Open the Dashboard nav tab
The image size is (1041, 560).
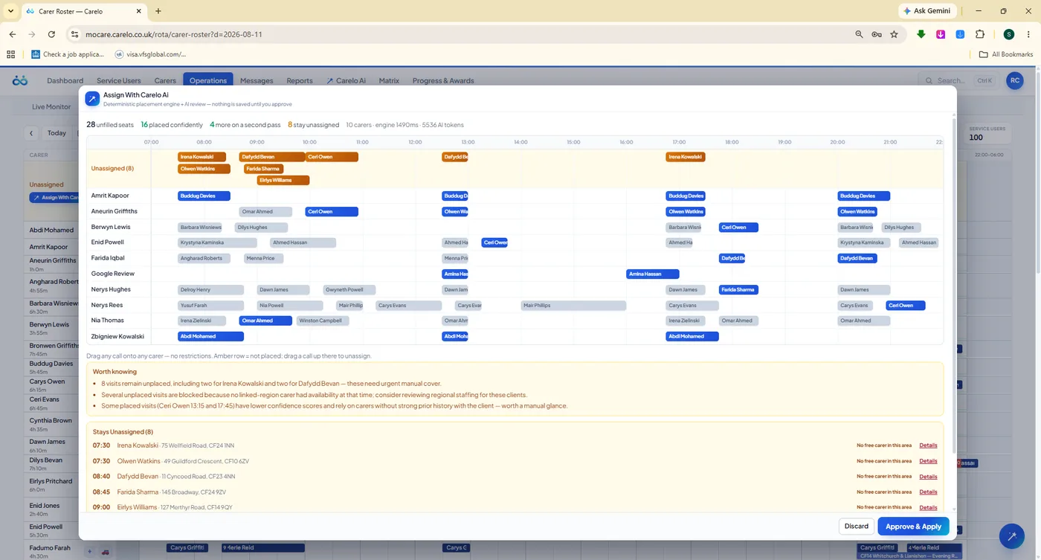click(x=65, y=80)
